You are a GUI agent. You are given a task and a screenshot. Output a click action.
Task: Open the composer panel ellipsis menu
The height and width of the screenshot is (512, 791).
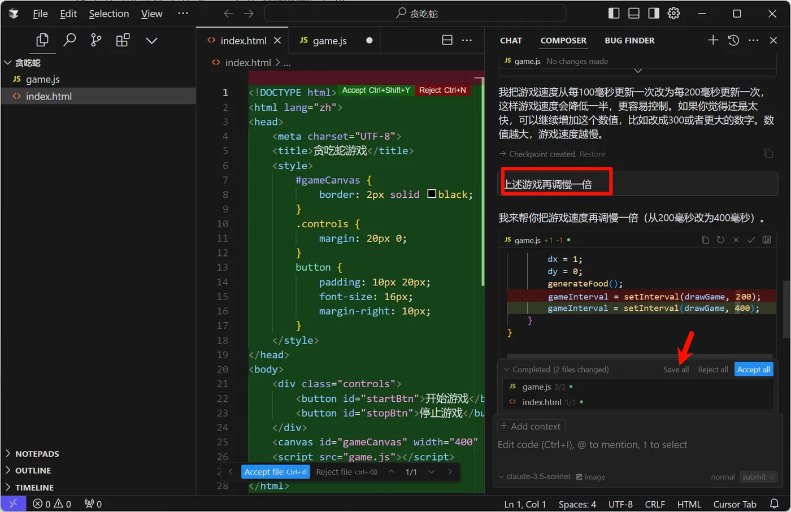point(753,40)
